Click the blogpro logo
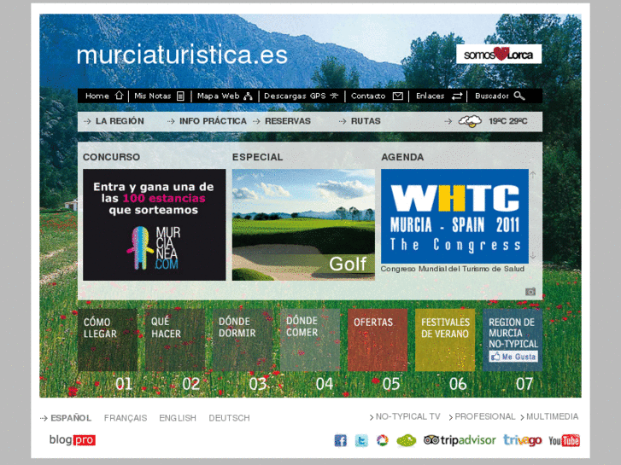The image size is (621, 465). pos(73,439)
